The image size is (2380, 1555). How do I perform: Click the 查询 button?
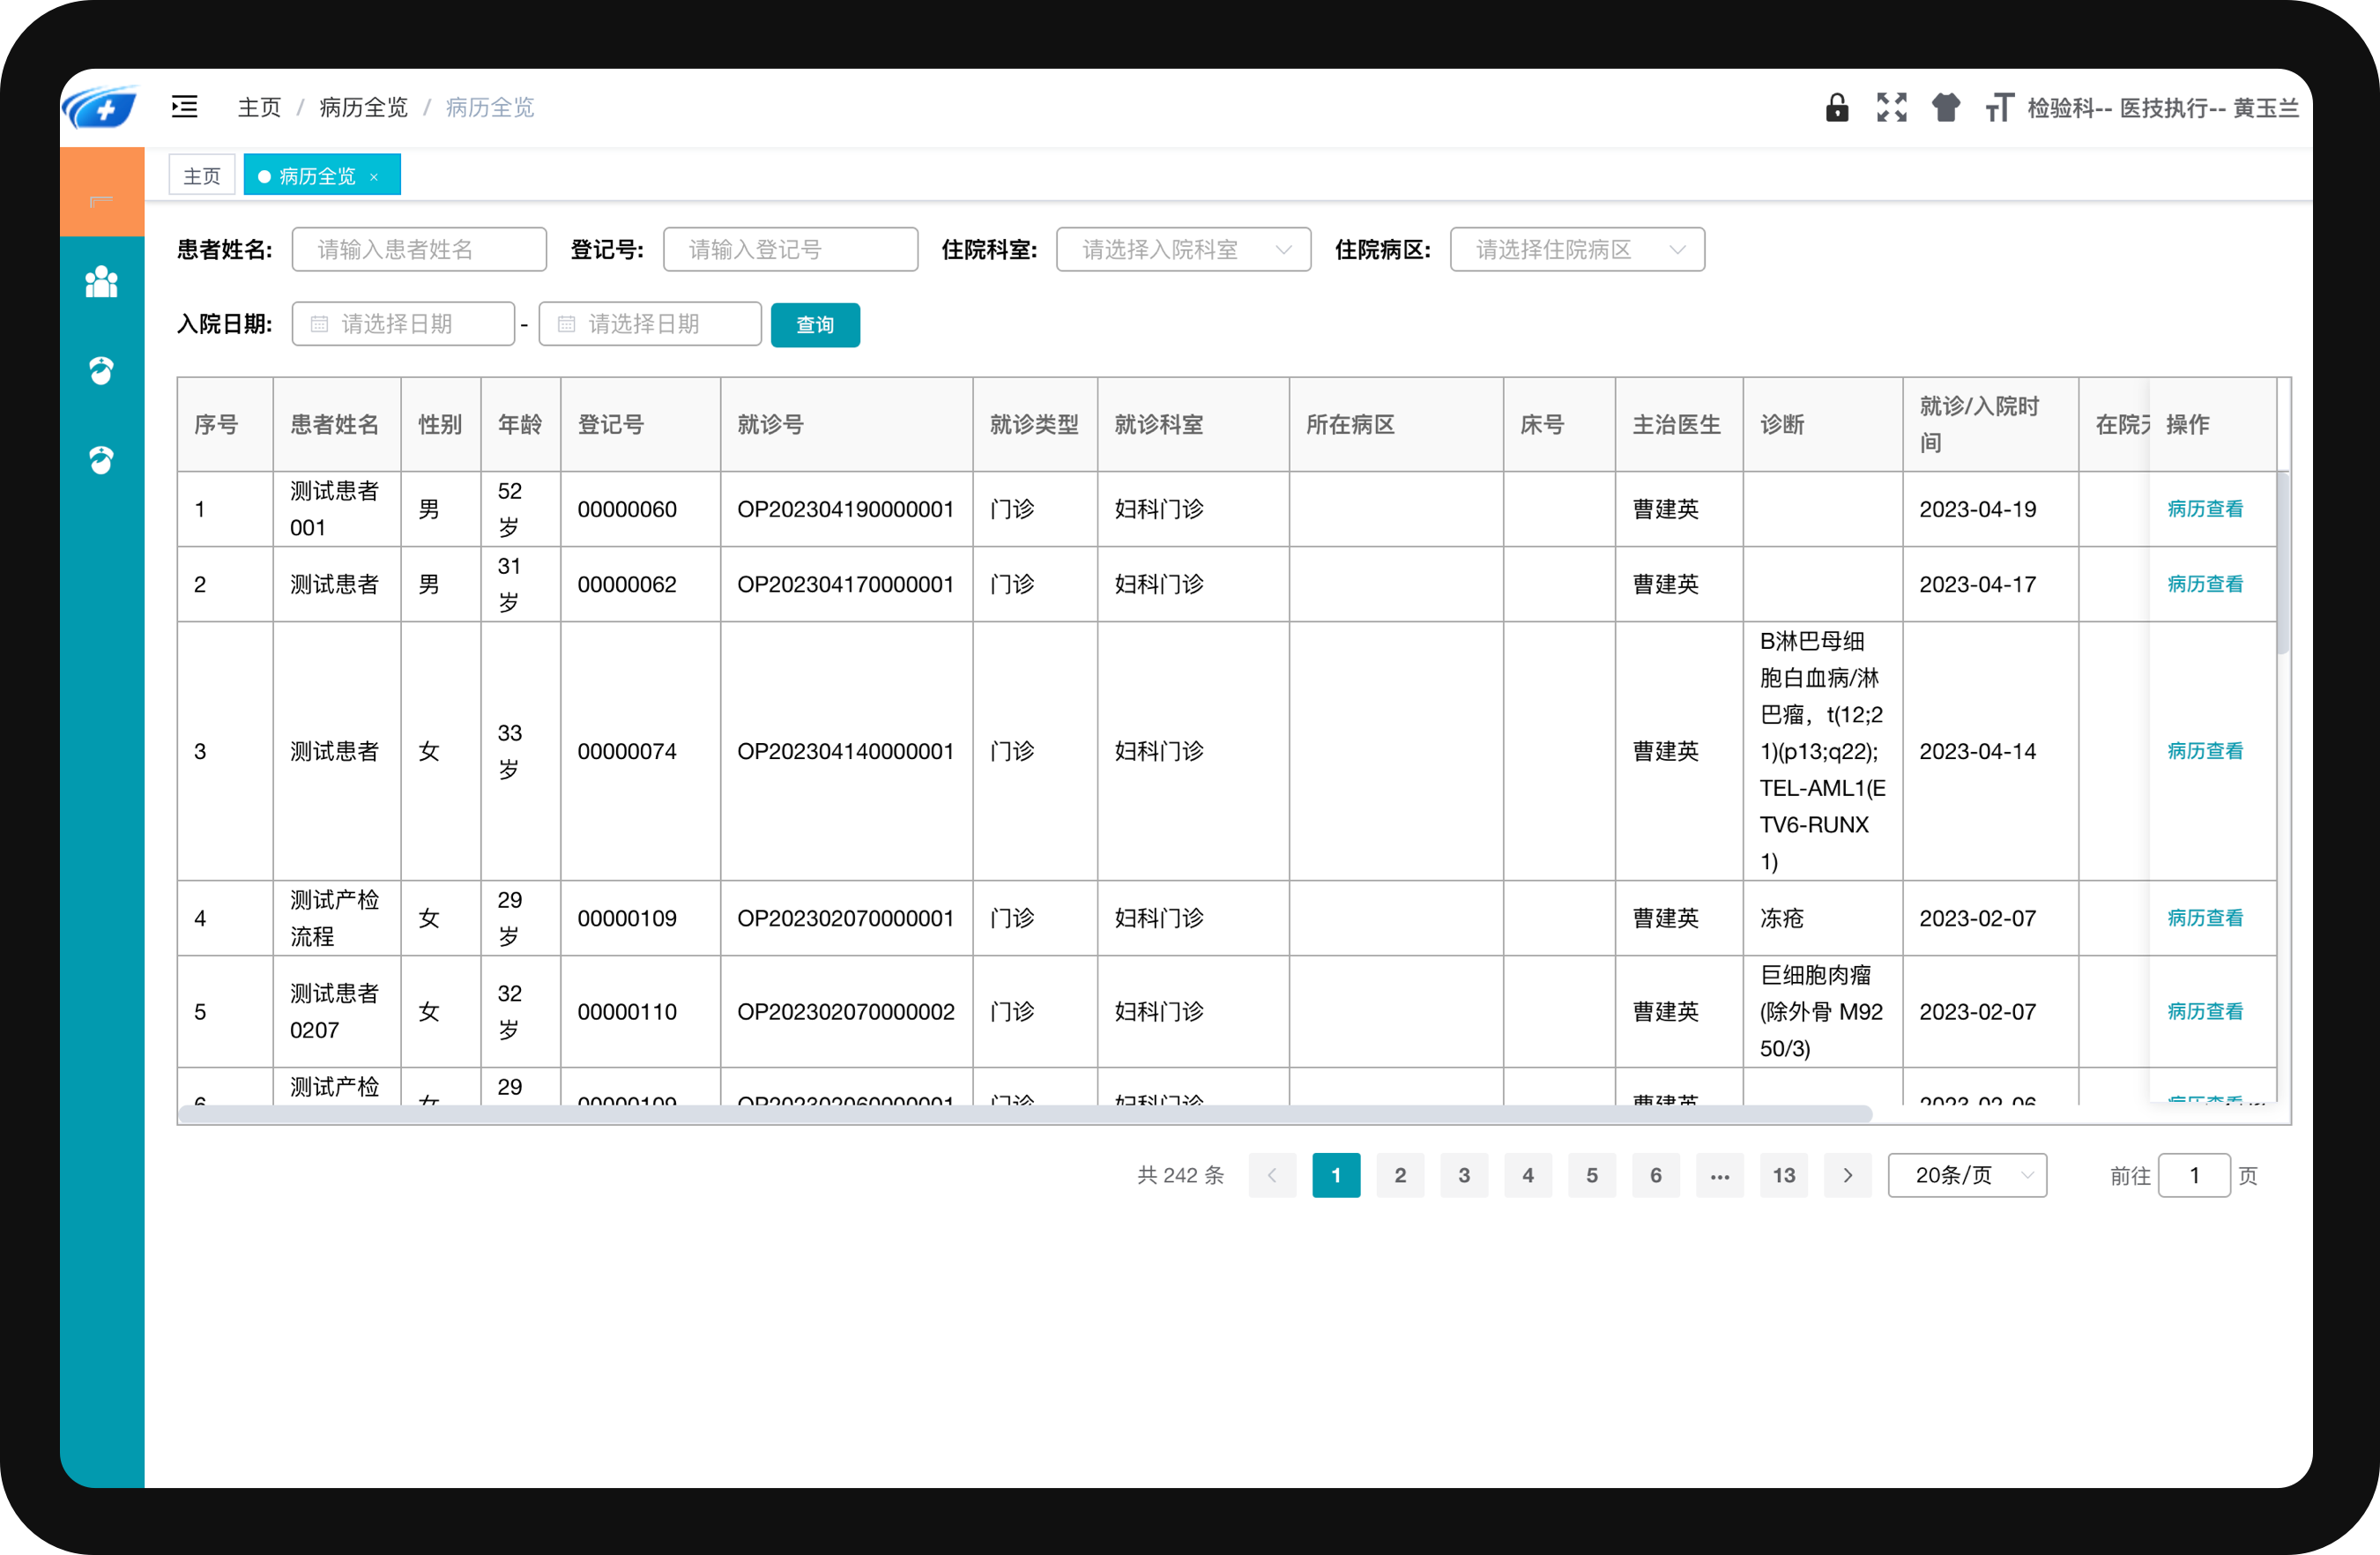click(815, 324)
